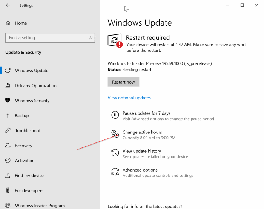264x209 pixels.
Task: Click the Advanced options gear-sync icon
Action: pos(115,172)
